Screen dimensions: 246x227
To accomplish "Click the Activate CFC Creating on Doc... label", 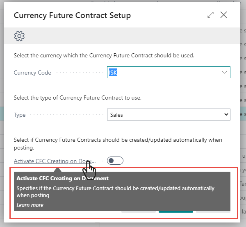I will [x=54, y=161].
